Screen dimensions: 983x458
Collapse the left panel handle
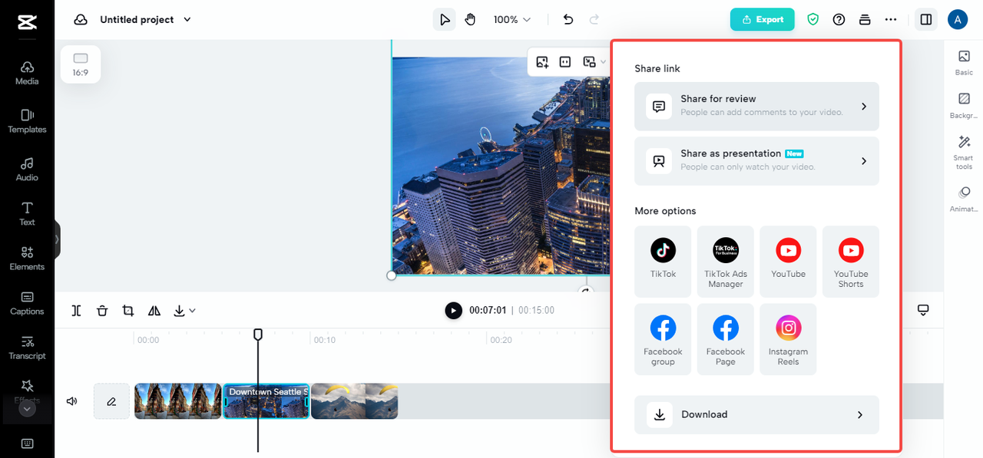[x=57, y=239]
